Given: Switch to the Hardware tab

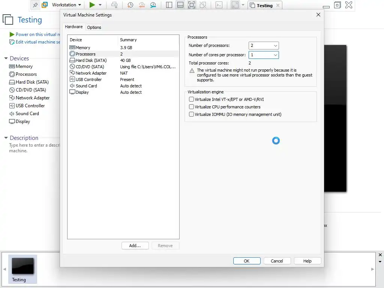Looking at the screenshot, I should point(74,27).
